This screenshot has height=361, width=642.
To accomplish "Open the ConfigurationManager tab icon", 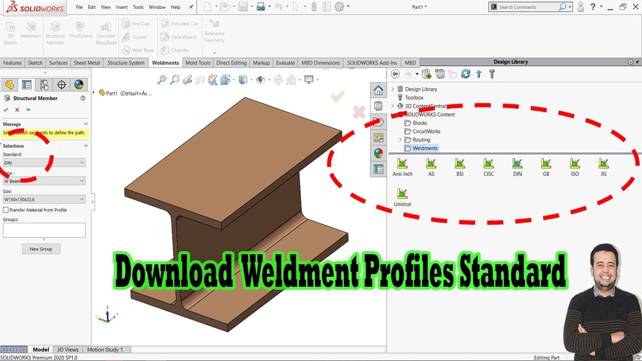I will pyautogui.click(x=44, y=85).
